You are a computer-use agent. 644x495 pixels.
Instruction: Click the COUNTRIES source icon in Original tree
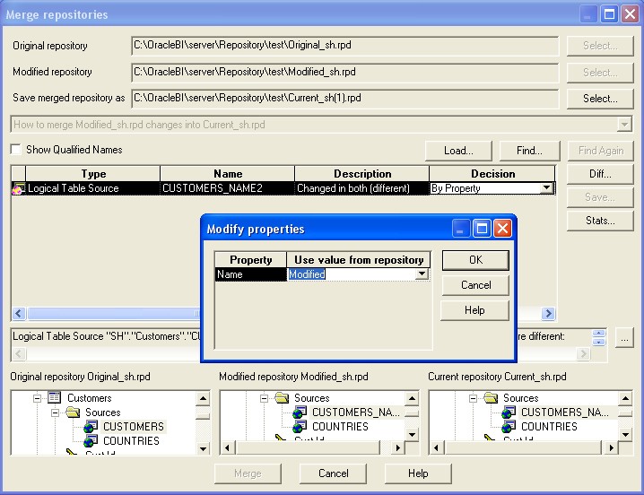[91, 441]
